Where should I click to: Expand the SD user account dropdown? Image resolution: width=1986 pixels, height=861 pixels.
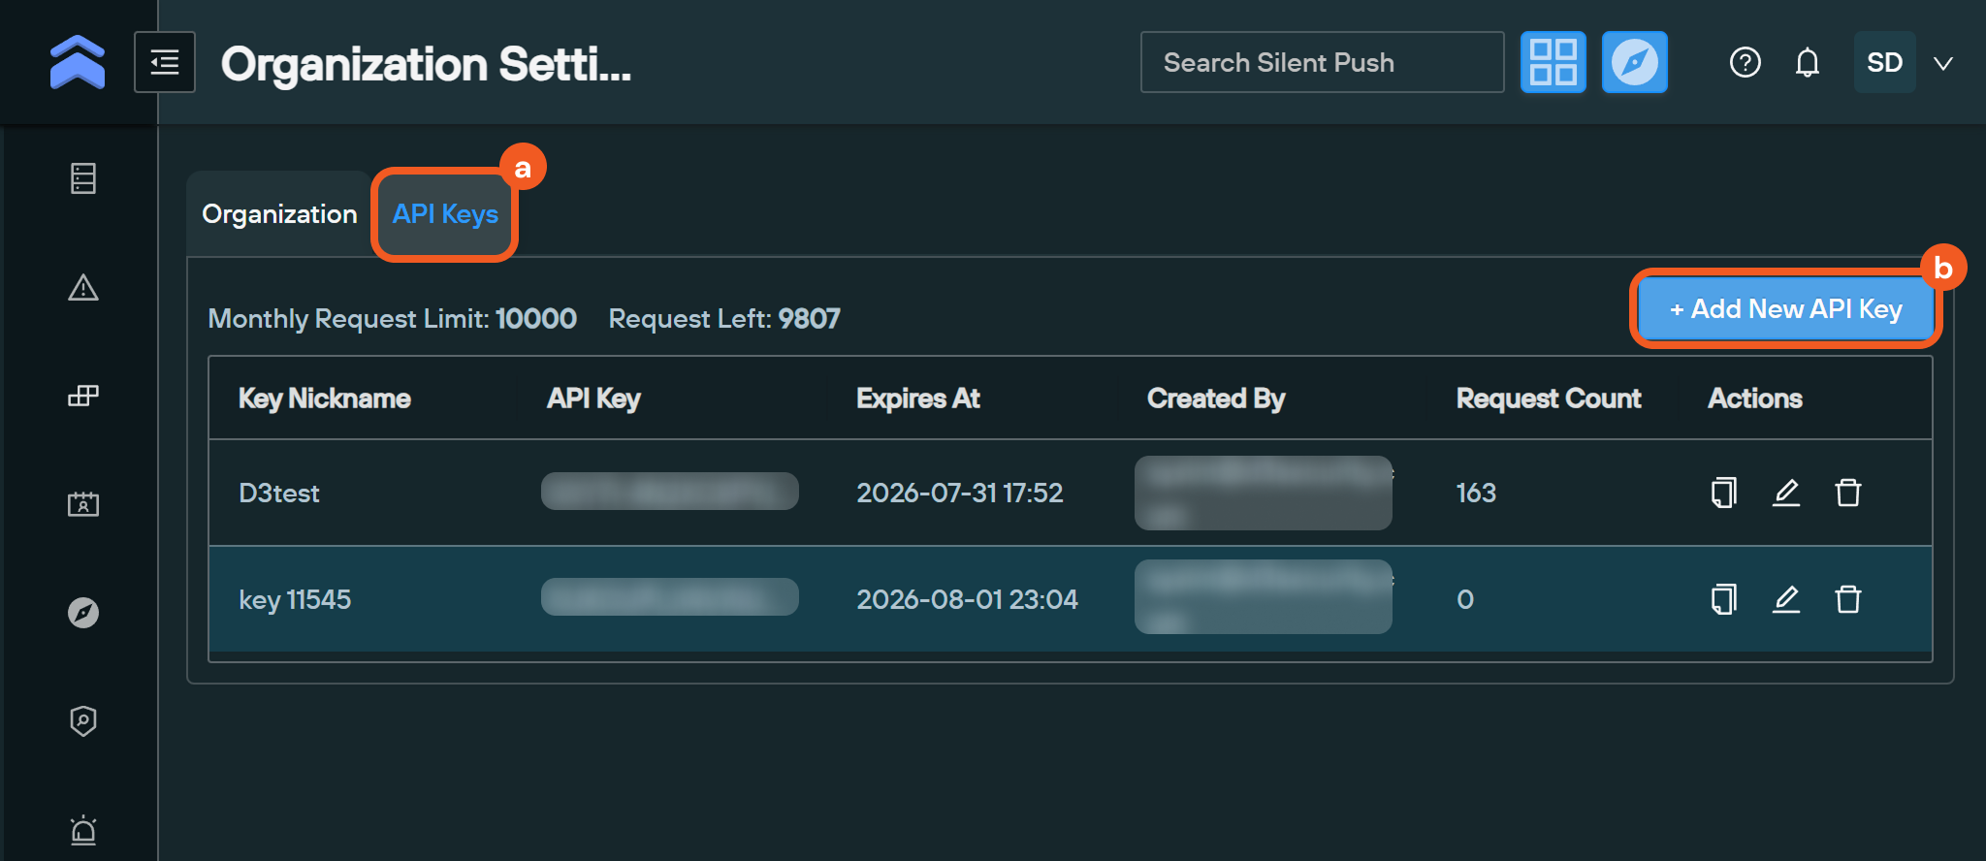1943,63
